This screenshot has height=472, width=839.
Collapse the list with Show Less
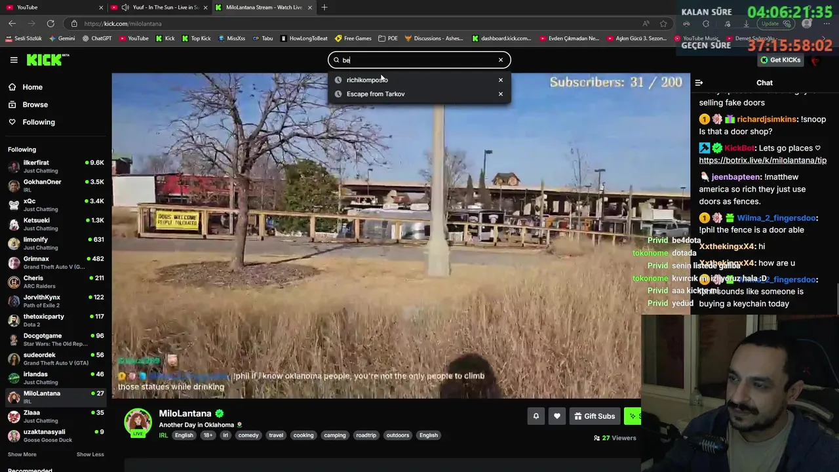tap(90, 454)
